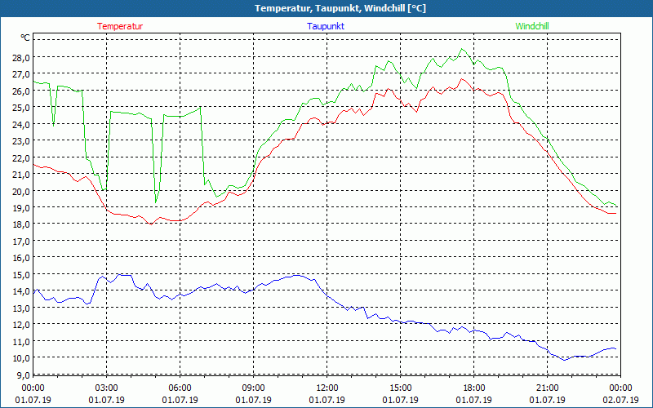653x408 pixels.
Task: Click the 21,0 y-axis value
Action: [x=21, y=175]
